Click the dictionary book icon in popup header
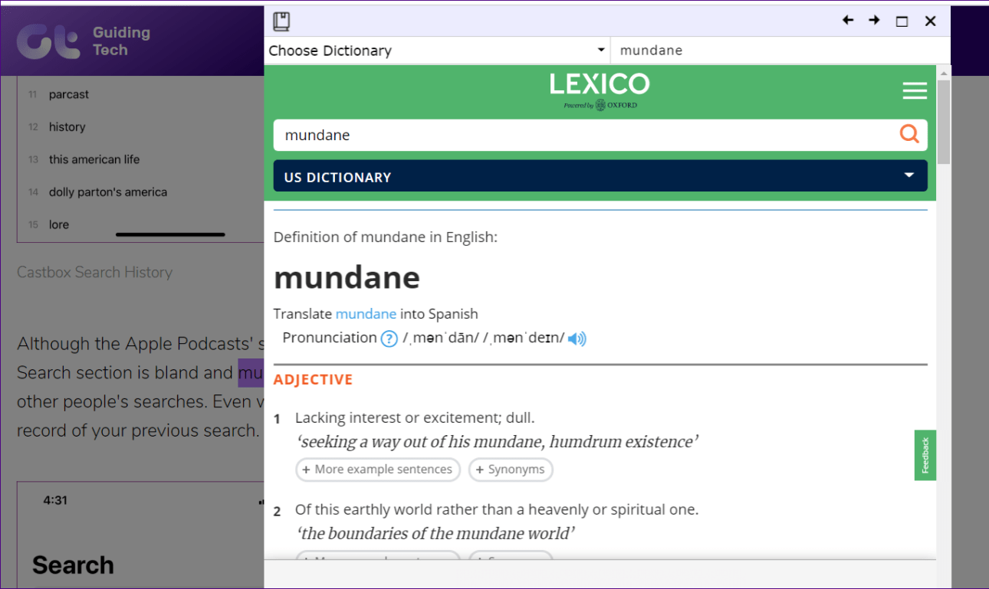The width and height of the screenshot is (989, 589). tap(281, 21)
